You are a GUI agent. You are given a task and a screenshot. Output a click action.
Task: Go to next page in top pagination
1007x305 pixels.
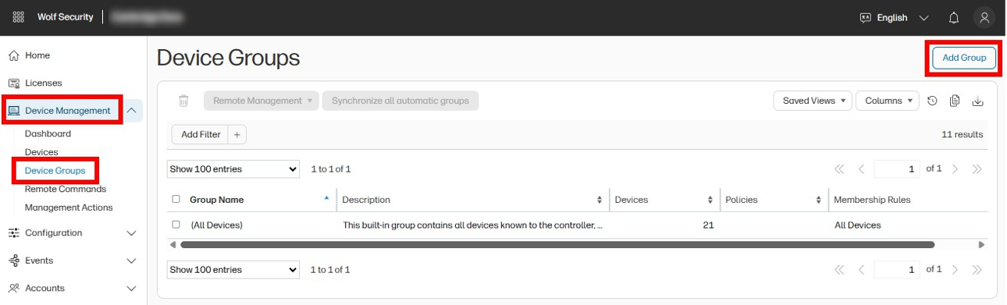click(x=955, y=169)
